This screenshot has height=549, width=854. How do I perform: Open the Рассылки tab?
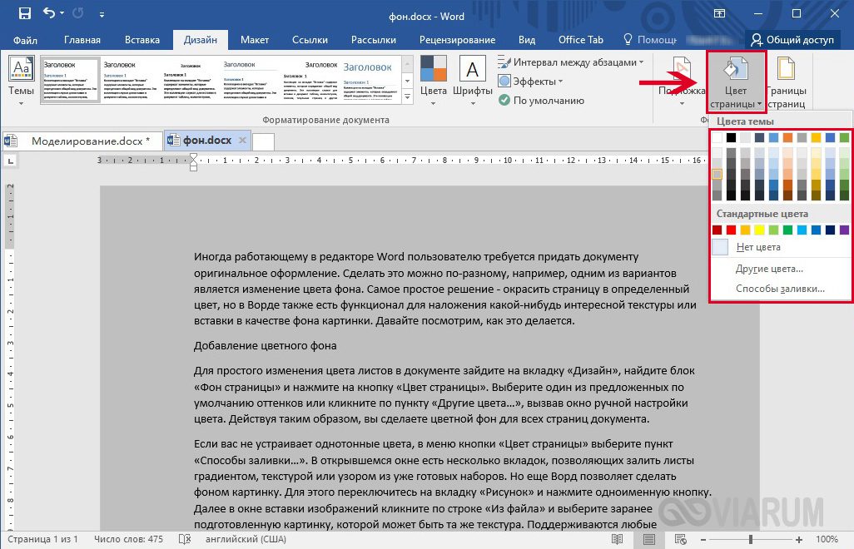click(374, 40)
